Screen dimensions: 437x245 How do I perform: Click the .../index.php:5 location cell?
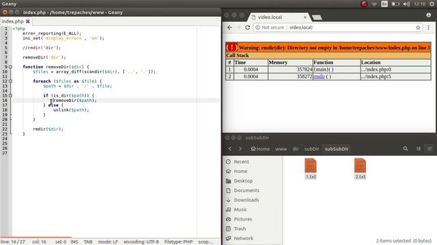(x=395, y=76)
